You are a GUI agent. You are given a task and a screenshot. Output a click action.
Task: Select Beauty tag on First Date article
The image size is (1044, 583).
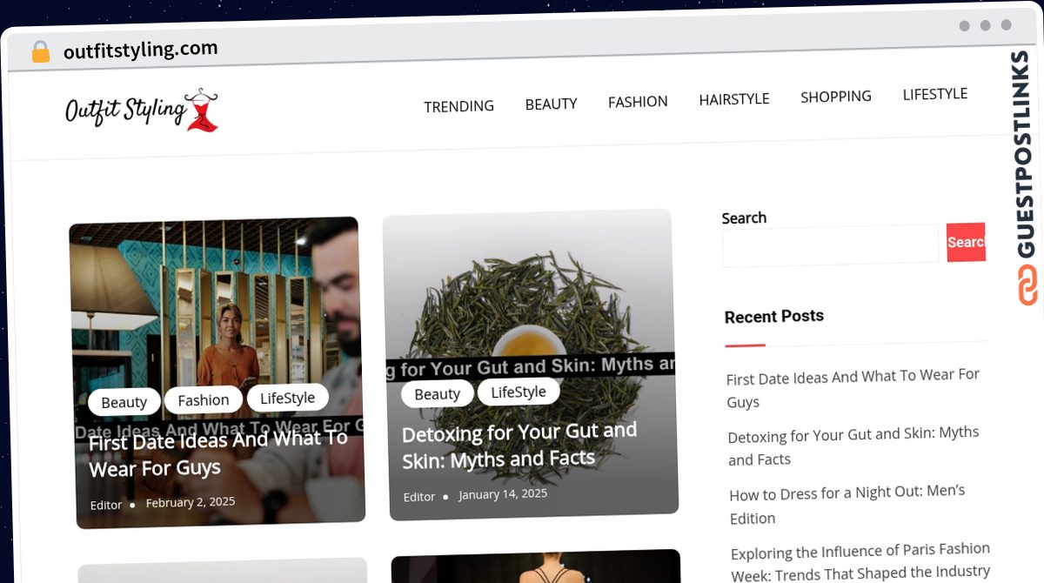124,402
